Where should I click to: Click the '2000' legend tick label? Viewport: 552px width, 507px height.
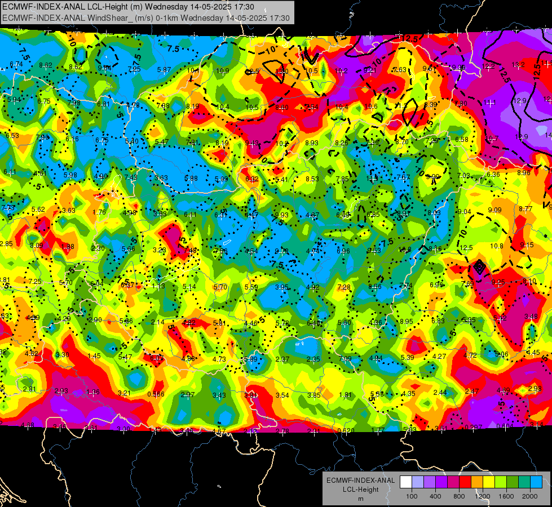tap(530, 496)
